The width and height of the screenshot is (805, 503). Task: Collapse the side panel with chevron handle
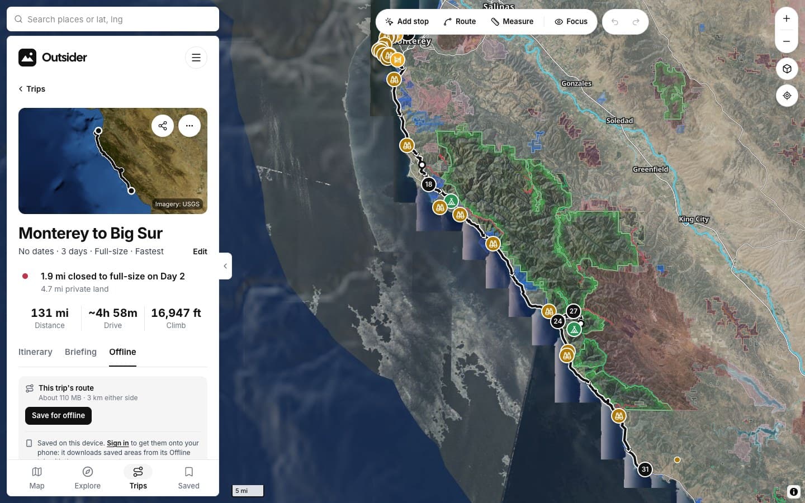[225, 266]
